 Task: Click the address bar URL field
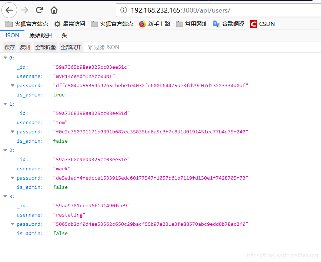[218, 10]
